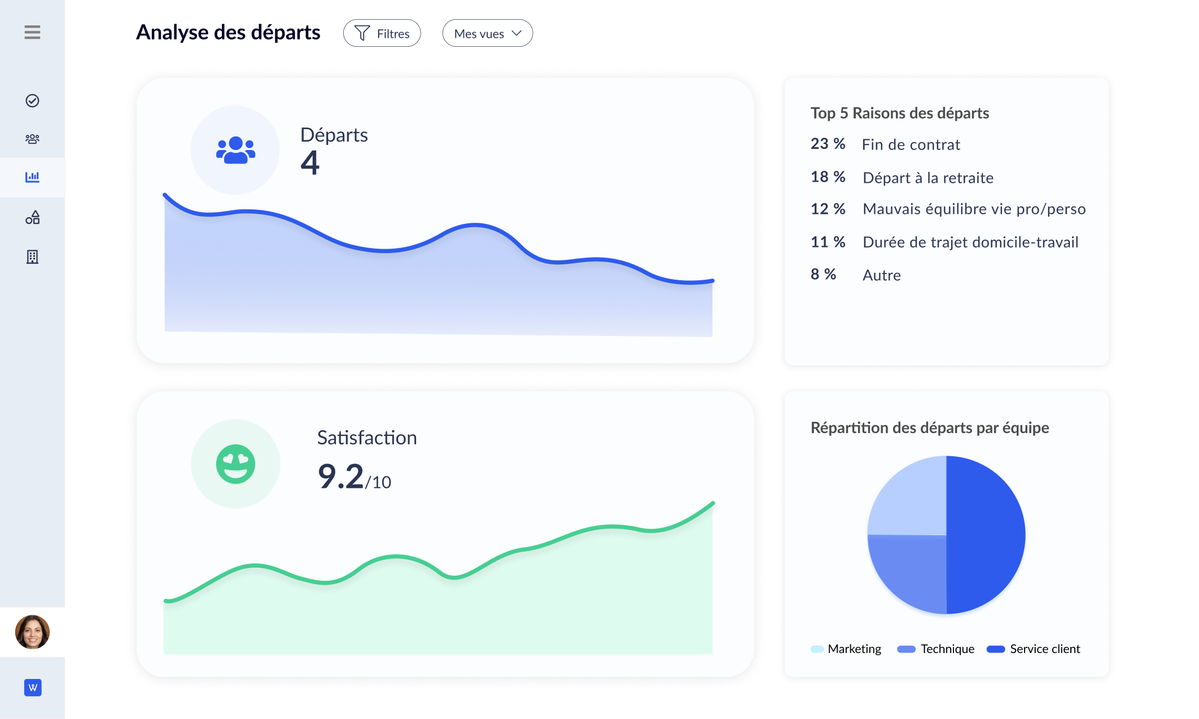Expand the Mes vues dropdown

[x=487, y=33]
